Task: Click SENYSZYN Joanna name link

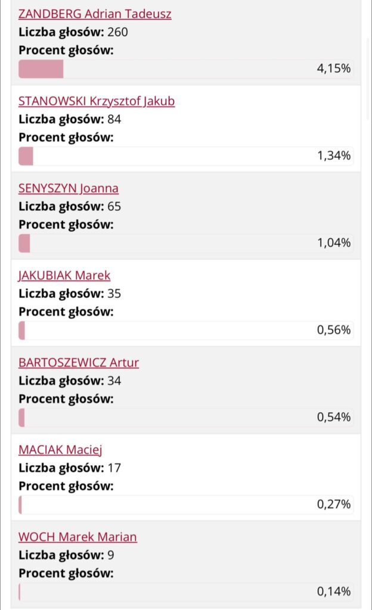Action: pyautogui.click(x=69, y=188)
